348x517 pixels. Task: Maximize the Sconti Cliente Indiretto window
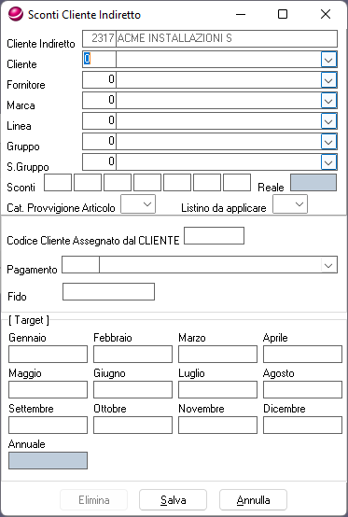point(283,14)
